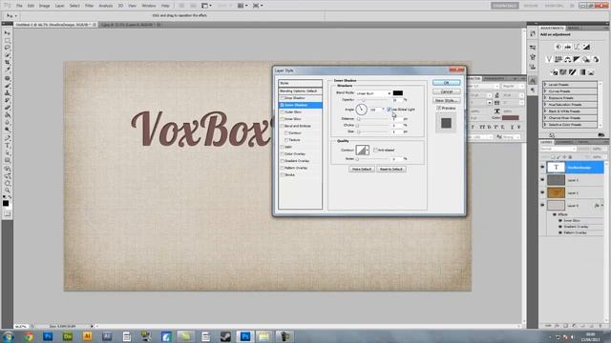Enable the Bevel and Emboss checkbox
611x343 pixels.
[x=283, y=126]
